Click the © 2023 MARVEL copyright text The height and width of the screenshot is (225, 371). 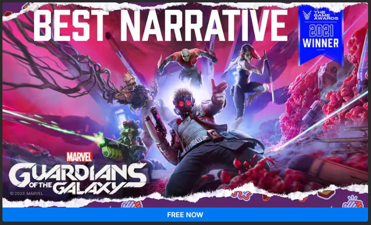pos(26,193)
